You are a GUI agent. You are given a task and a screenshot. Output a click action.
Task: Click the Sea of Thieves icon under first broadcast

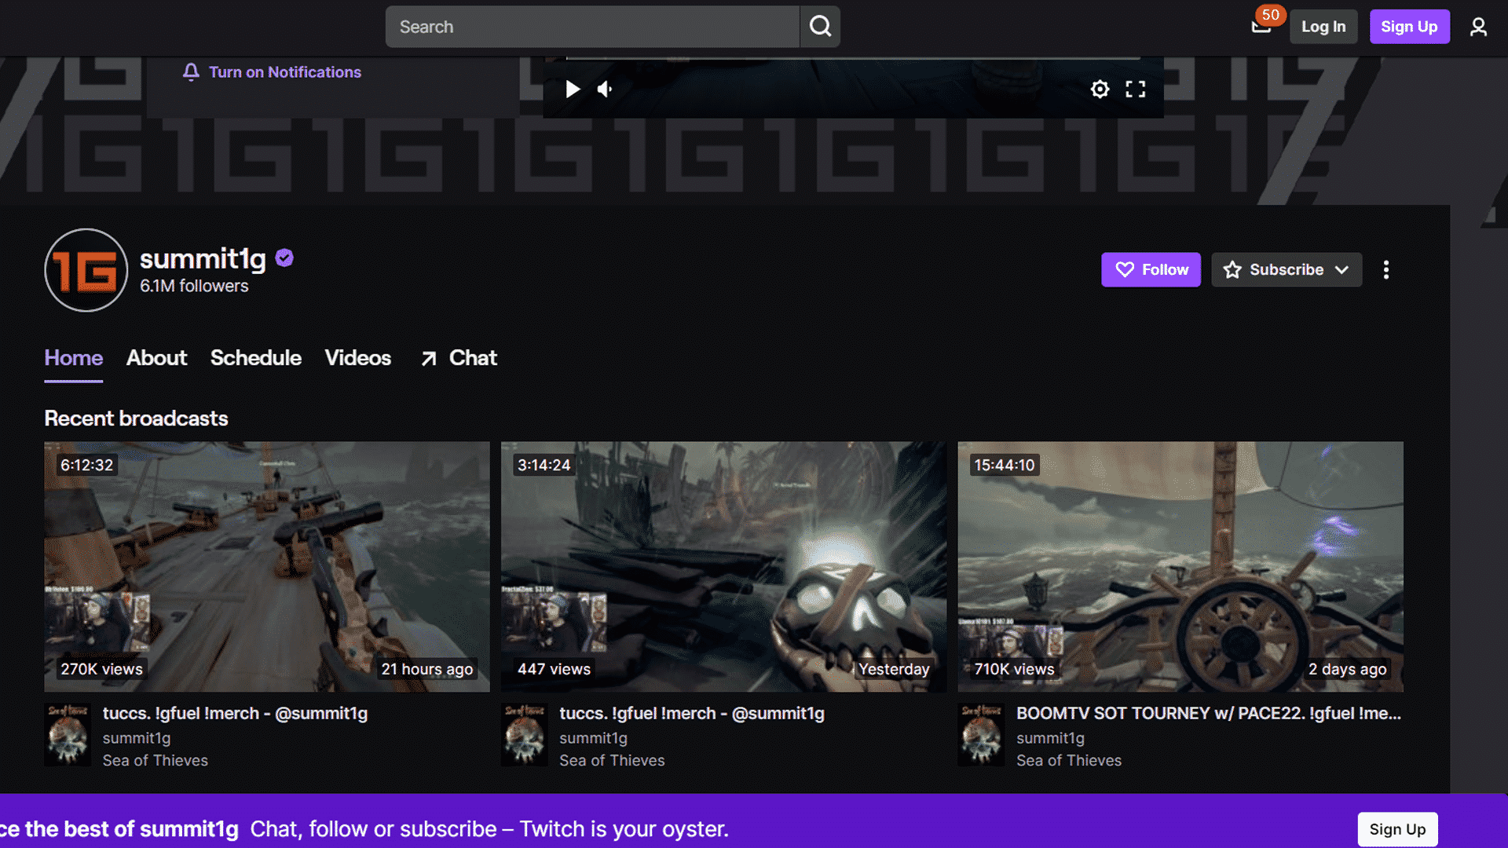click(x=68, y=735)
